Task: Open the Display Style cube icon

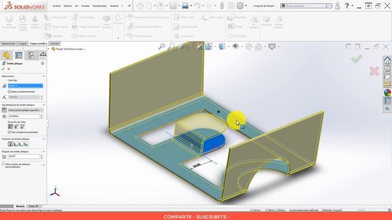Action: (x=222, y=46)
